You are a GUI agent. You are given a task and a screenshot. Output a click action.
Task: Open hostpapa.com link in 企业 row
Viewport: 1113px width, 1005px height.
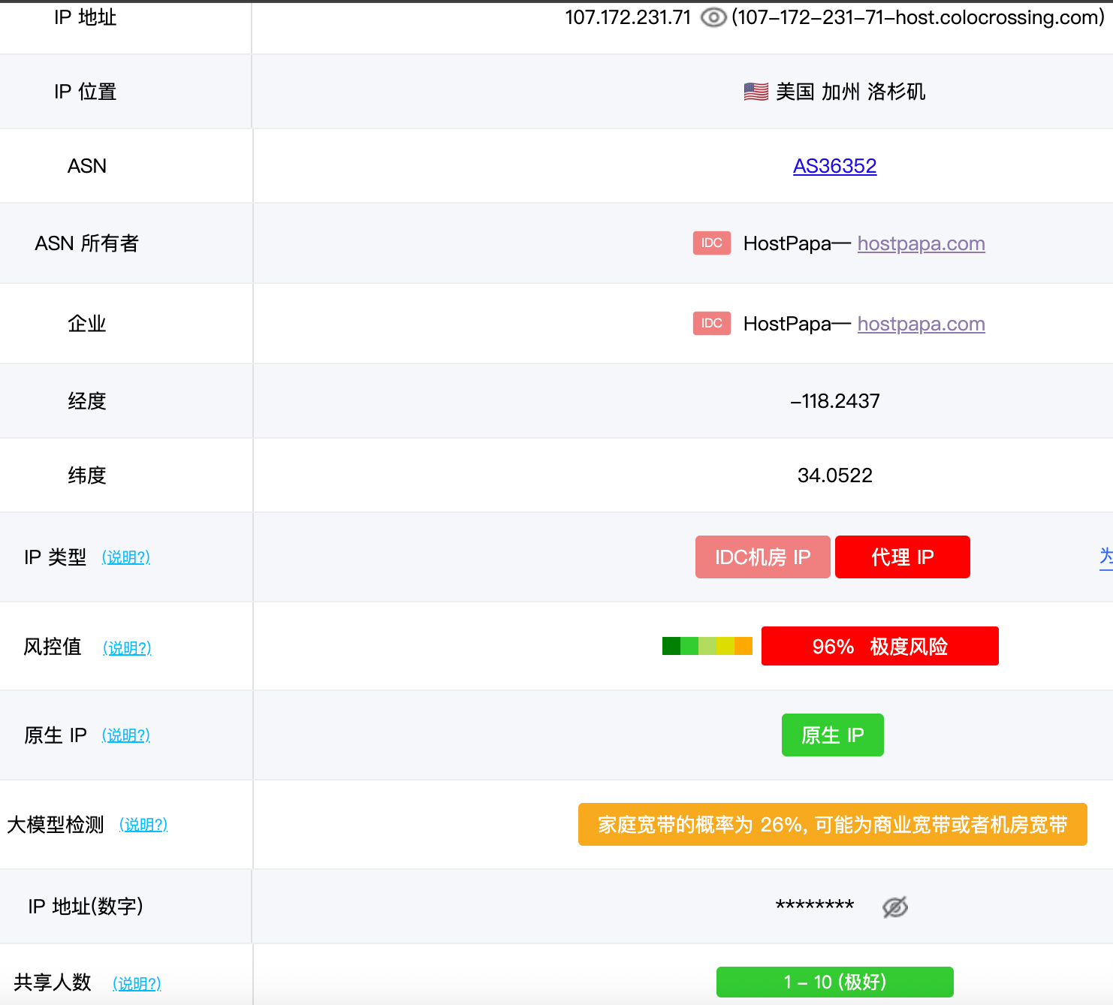coord(921,324)
